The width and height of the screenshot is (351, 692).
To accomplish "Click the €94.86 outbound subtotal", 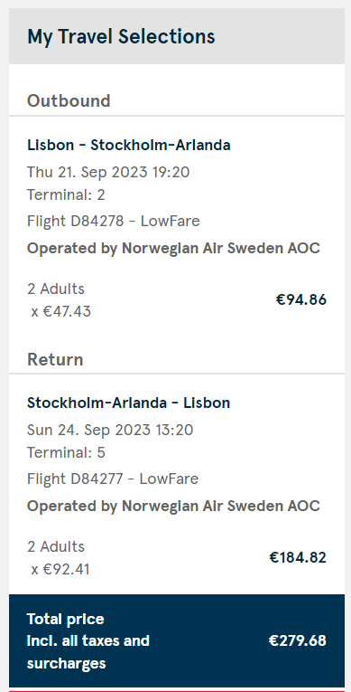I will point(301,299).
